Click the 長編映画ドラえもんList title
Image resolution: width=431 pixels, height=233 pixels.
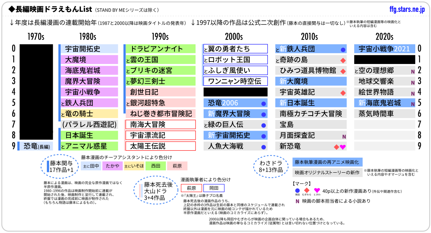(x=50, y=10)
